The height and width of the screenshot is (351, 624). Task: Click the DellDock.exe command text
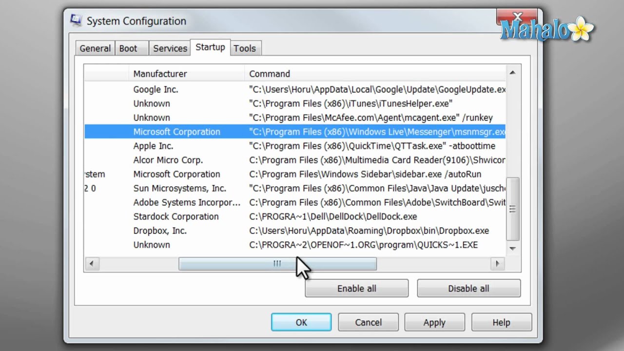[x=333, y=216]
